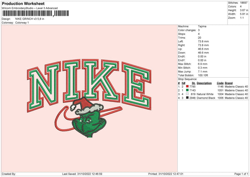The width and height of the screenshot is (250, 177).
Task: Select thread code 1146 in first row
Action: pos(220,86)
